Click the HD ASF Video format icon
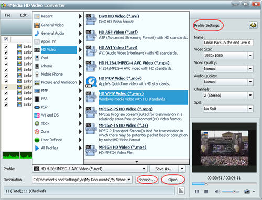 (91, 35)
